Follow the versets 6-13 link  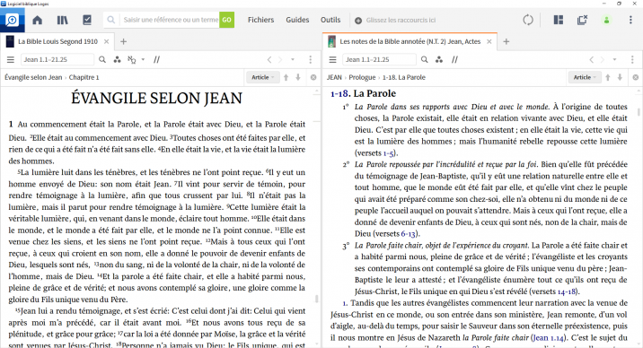409,234
